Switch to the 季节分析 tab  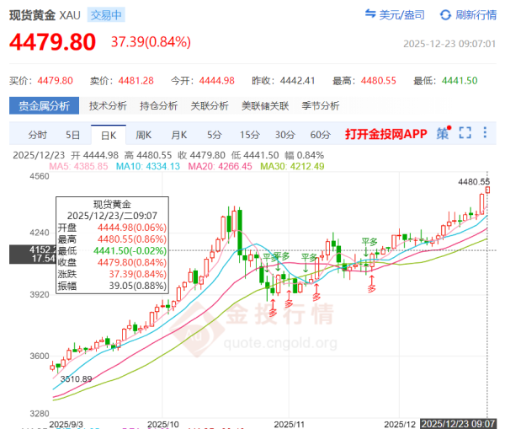[x=321, y=106]
